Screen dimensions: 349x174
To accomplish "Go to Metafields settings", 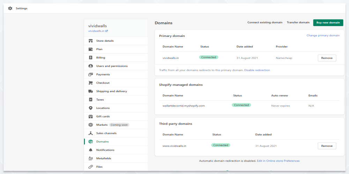I will tap(116, 158).
